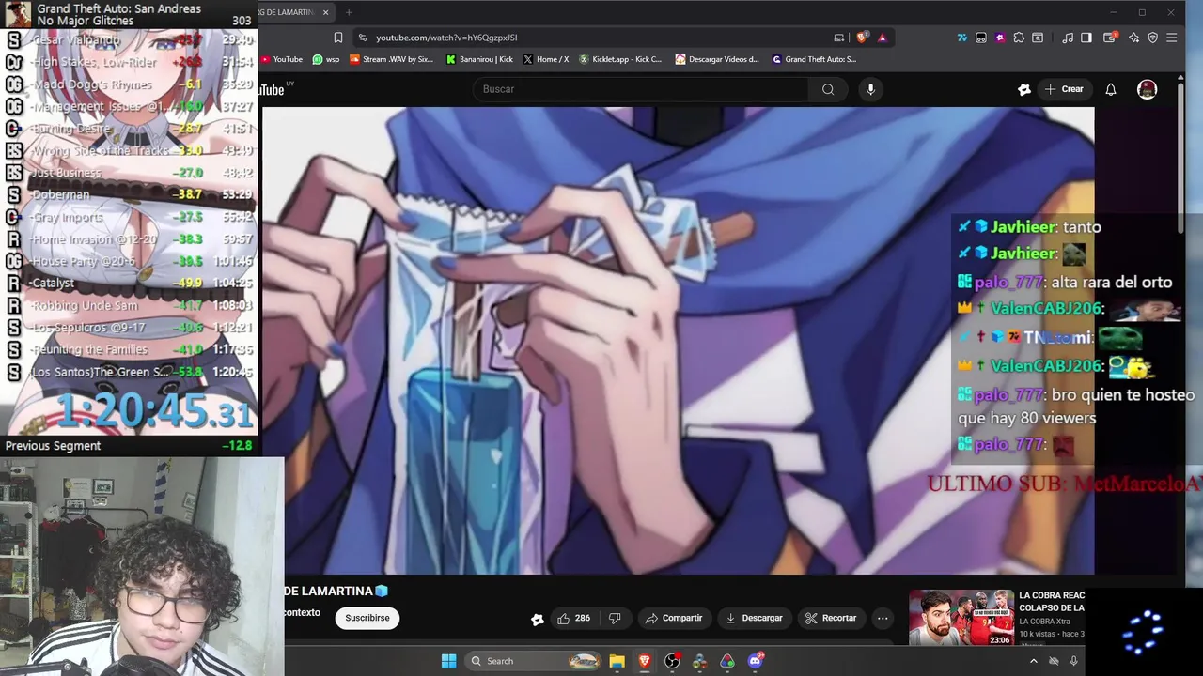Click the Doberman split row

pos(130,194)
